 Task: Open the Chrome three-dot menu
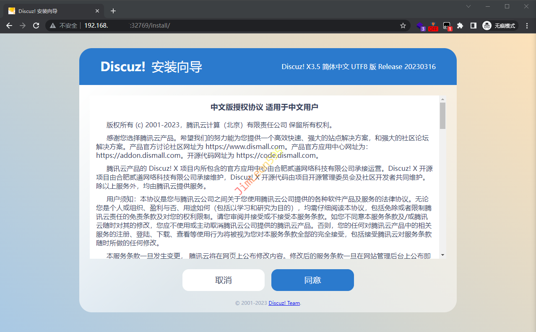[x=527, y=26]
